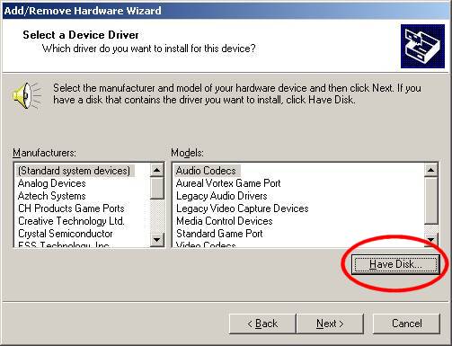Click Models list scroll up arrow
452x346 pixels.
pos(431,170)
